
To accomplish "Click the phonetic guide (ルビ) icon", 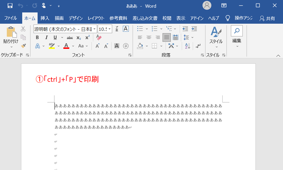I will (117, 29).
